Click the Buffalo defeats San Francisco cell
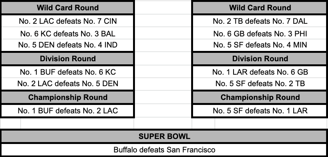This screenshot has height=157, width=328. click(164, 150)
